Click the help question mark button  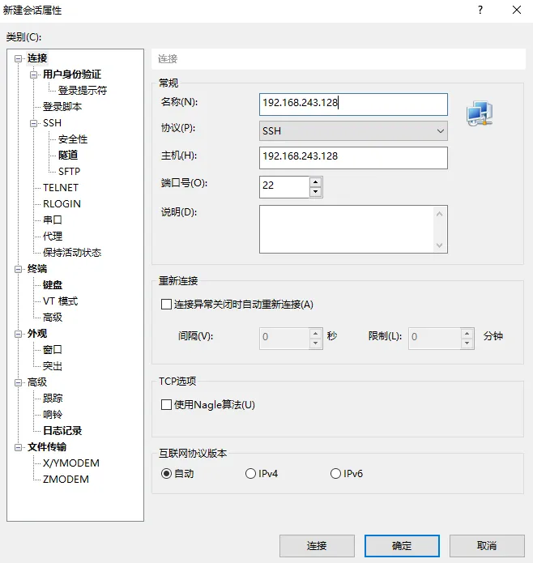tap(480, 10)
